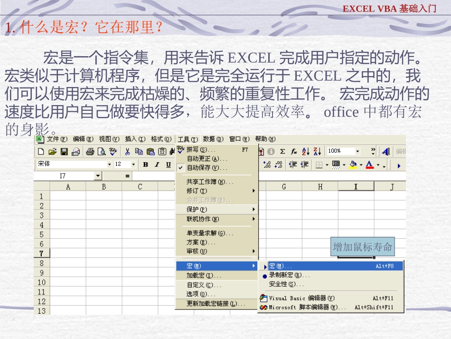Choose 拼写 from Tools menu
The width and height of the screenshot is (451, 339).
pos(216,150)
